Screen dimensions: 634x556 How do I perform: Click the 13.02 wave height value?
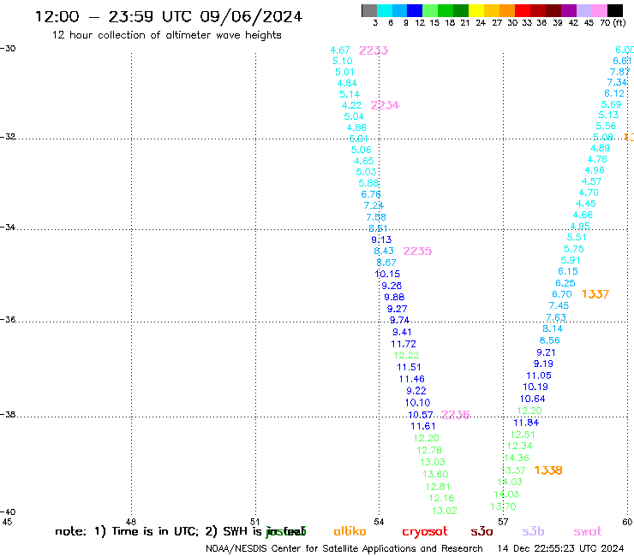(445, 511)
